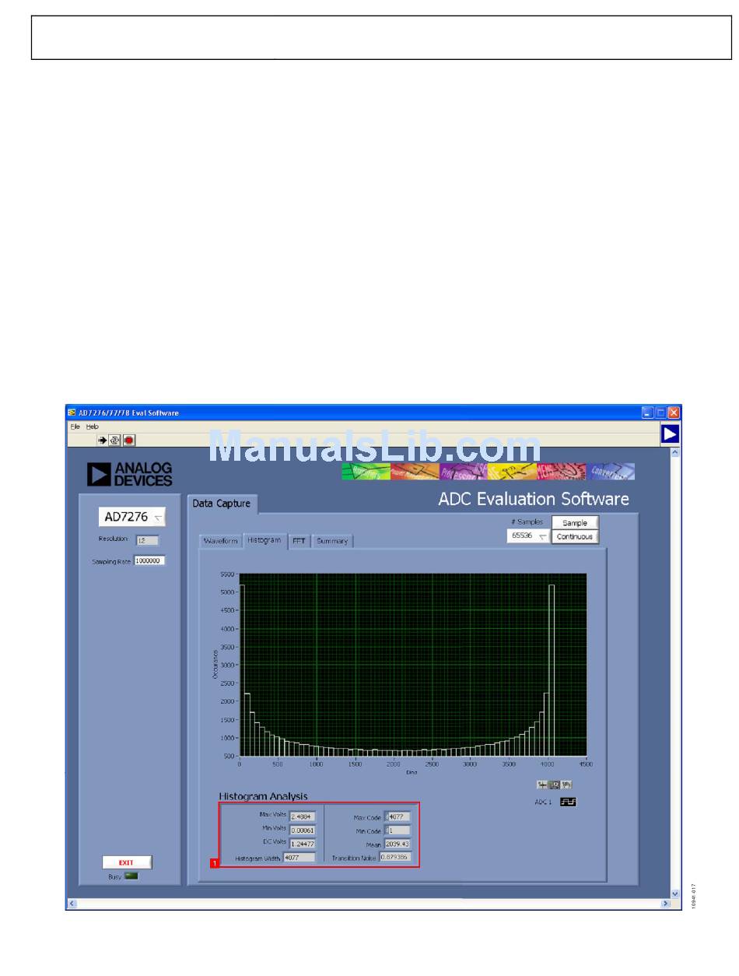
Task: Click the horizontal scrollbar right arrow
Action: (x=665, y=904)
